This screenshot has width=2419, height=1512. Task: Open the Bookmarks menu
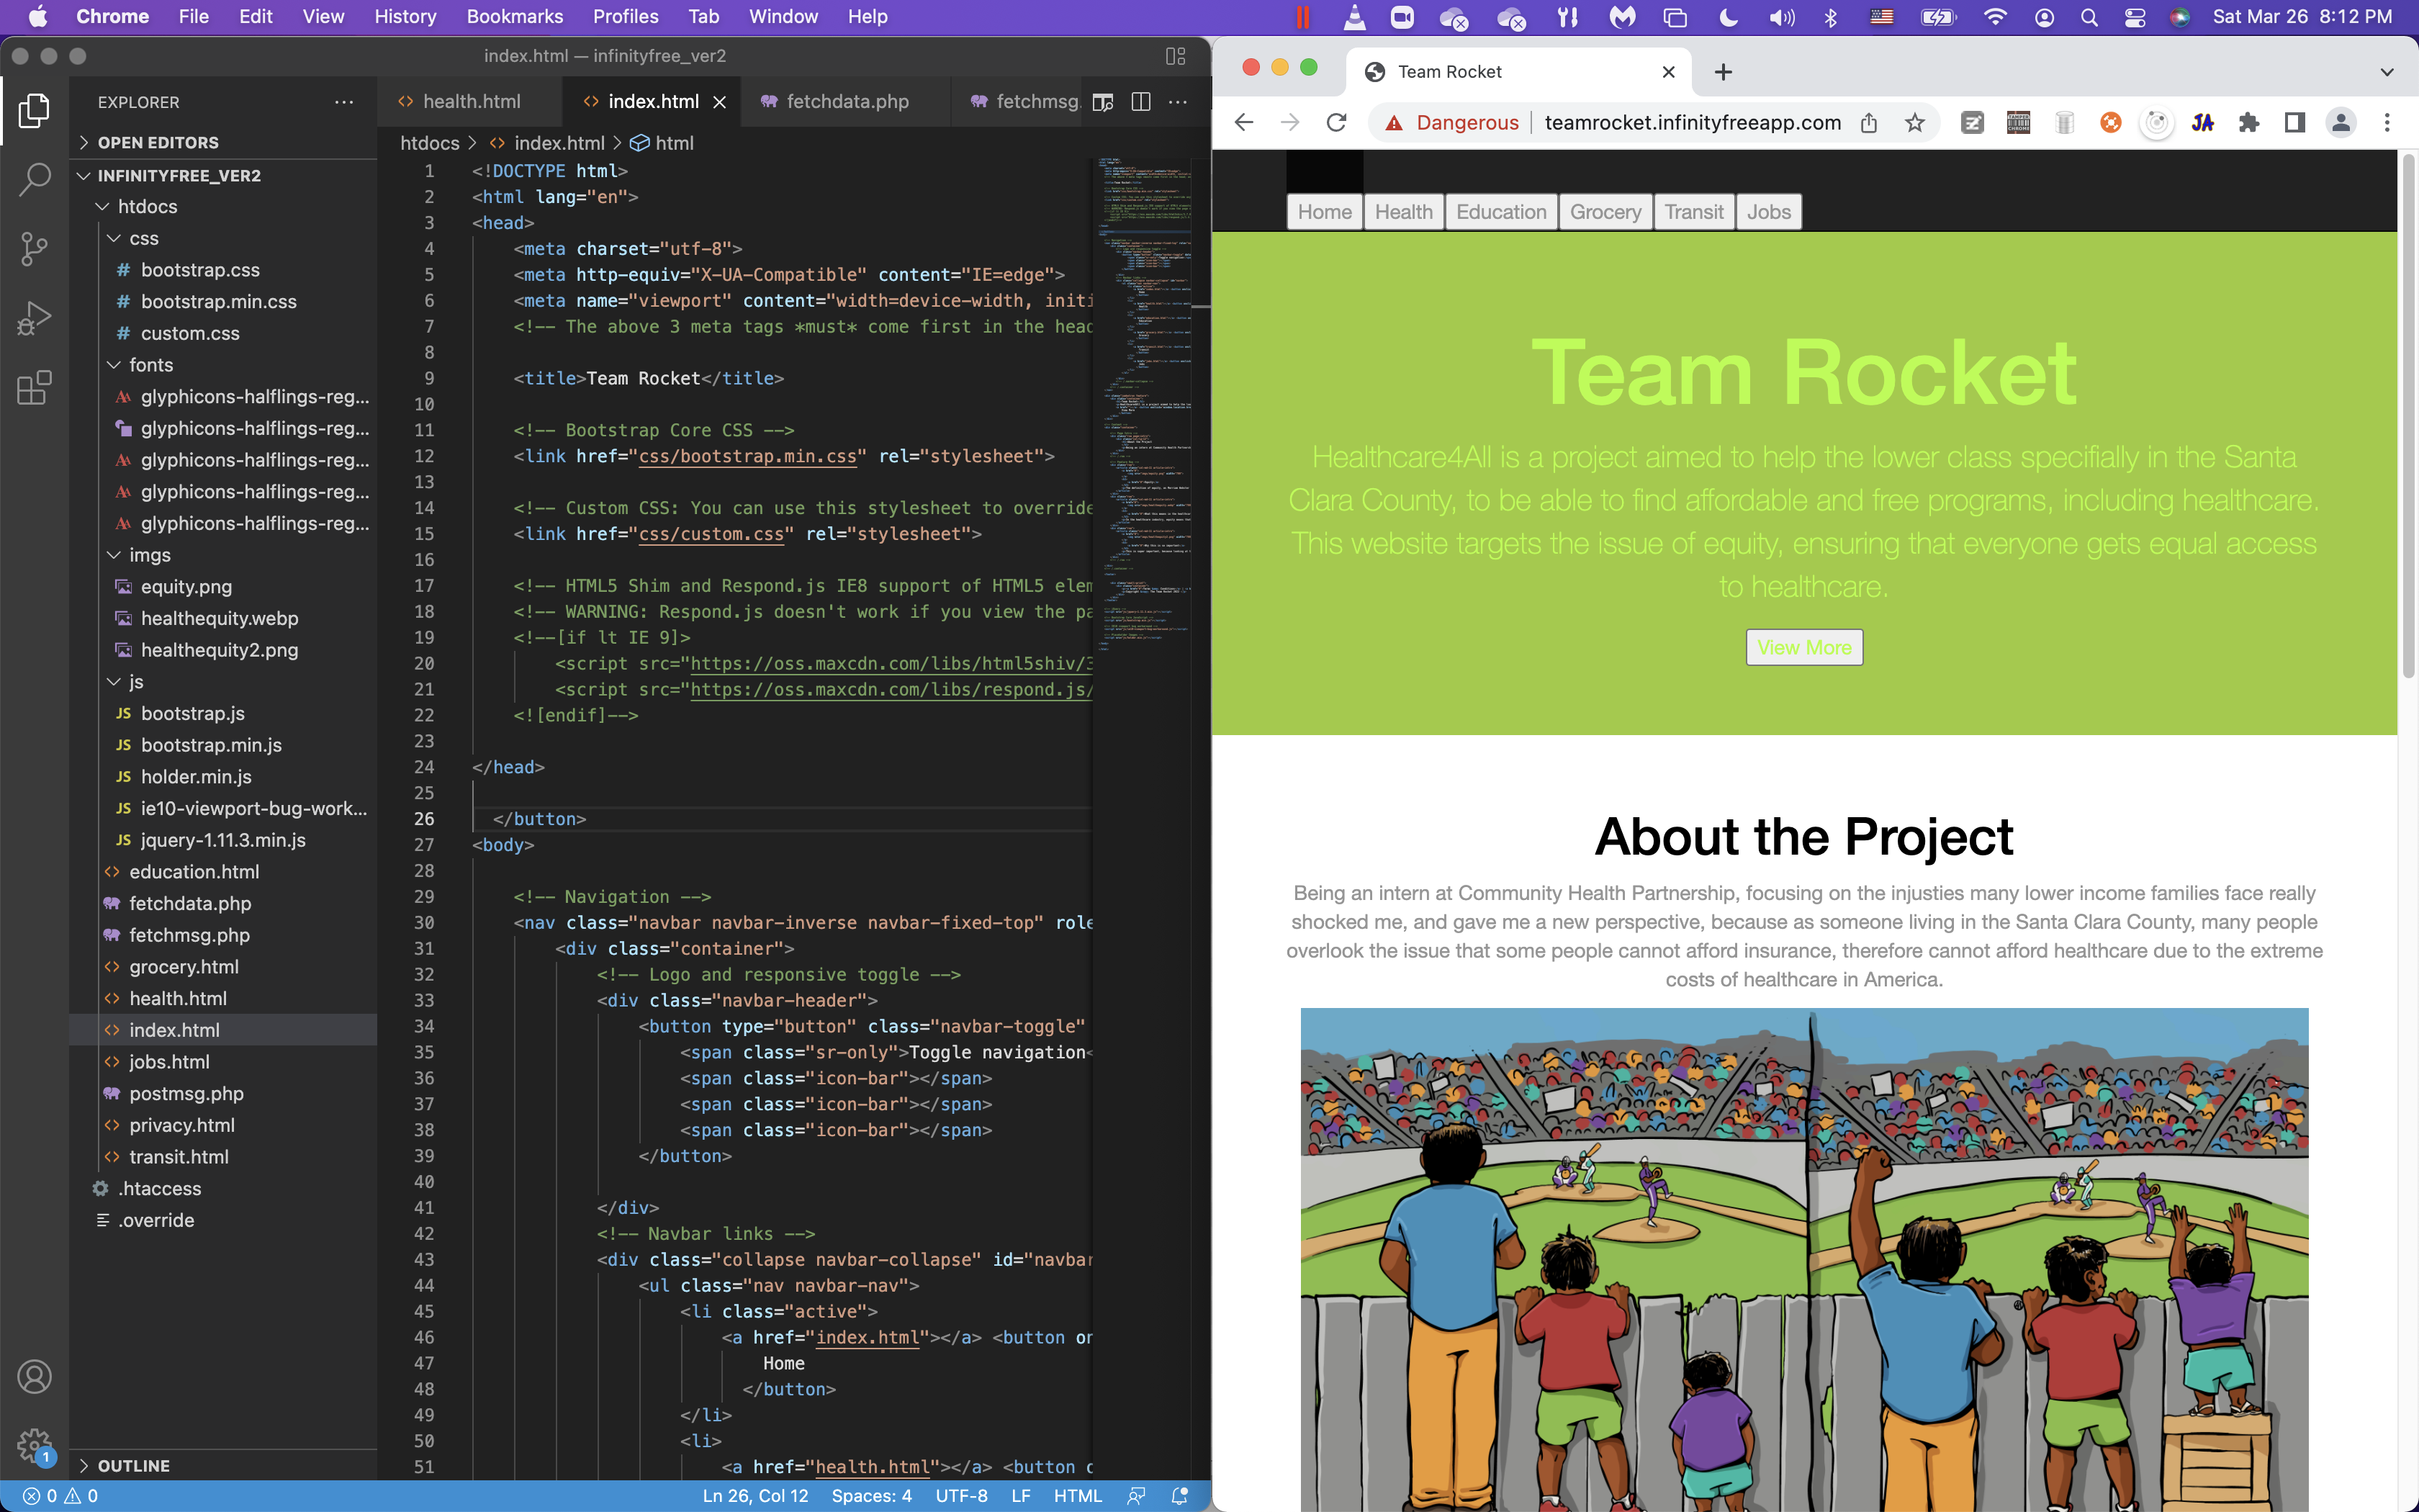click(514, 17)
